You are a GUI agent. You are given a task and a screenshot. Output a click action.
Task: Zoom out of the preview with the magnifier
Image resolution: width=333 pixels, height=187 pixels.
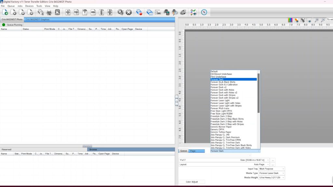point(323,20)
